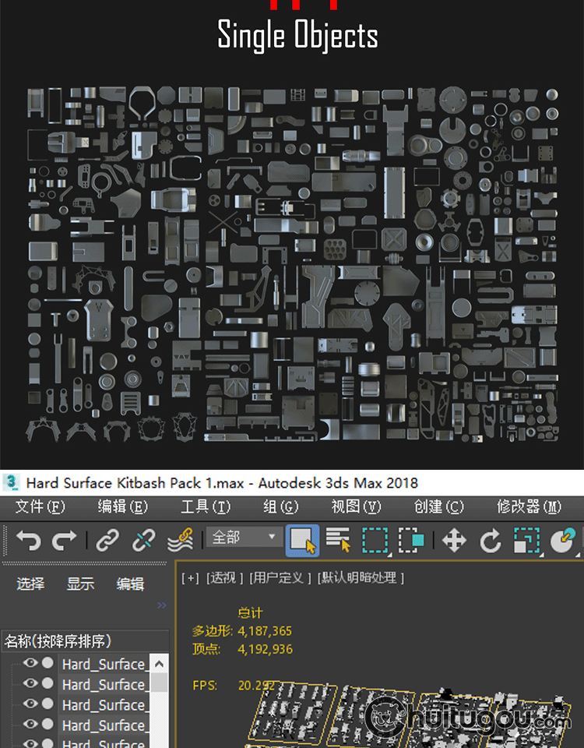The image size is (584, 748).
Task: Click the Bind to Space Warp icon
Action: pyautogui.click(x=180, y=541)
